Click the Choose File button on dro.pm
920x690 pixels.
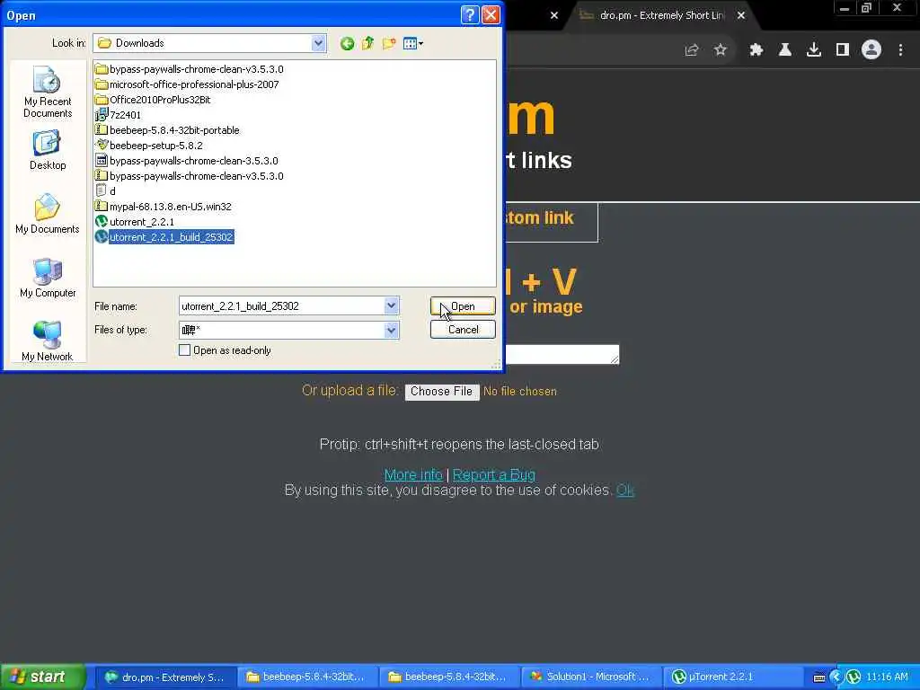point(442,392)
